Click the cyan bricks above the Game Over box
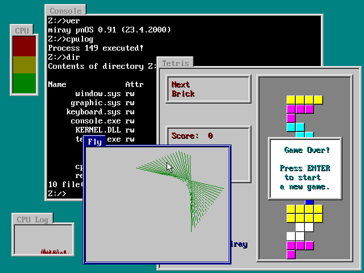Screen dimensions: 364x273 tap(296, 127)
